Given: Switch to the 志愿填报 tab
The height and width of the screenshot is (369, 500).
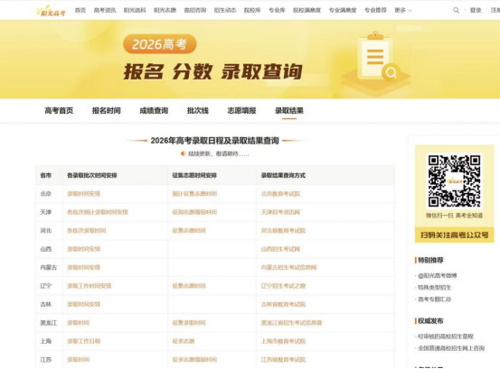Looking at the screenshot, I should point(241,111).
